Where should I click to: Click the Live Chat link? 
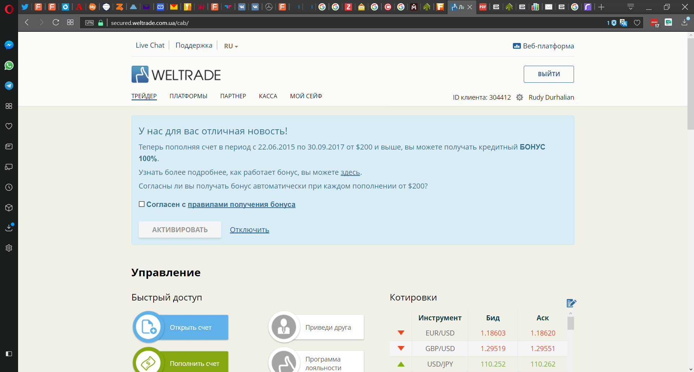[x=150, y=45]
